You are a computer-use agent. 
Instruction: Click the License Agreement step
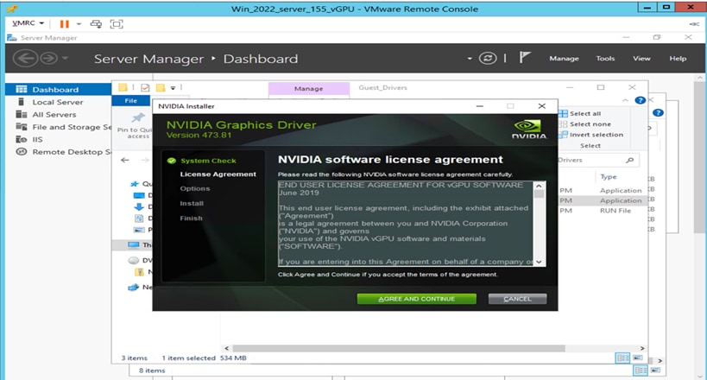click(x=218, y=174)
